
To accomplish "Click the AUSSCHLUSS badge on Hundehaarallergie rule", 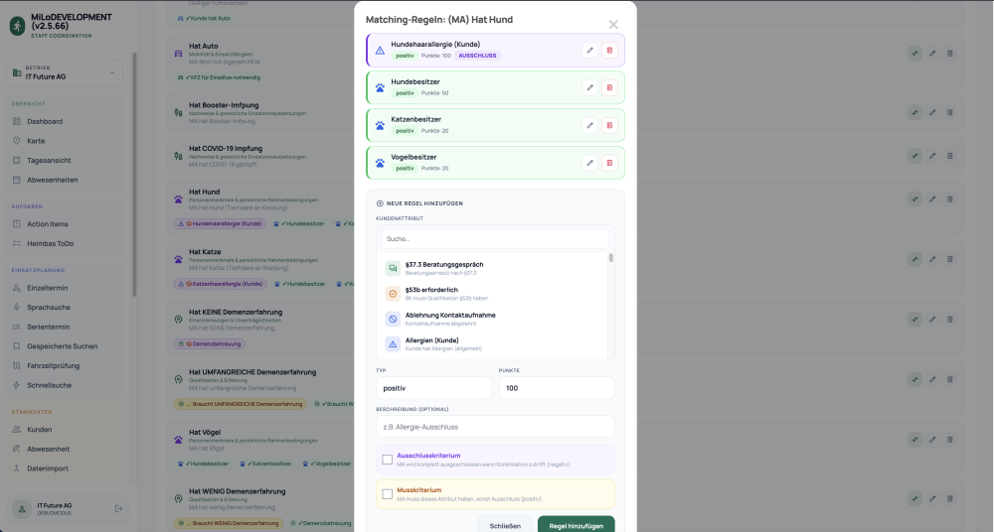I will coord(477,56).
